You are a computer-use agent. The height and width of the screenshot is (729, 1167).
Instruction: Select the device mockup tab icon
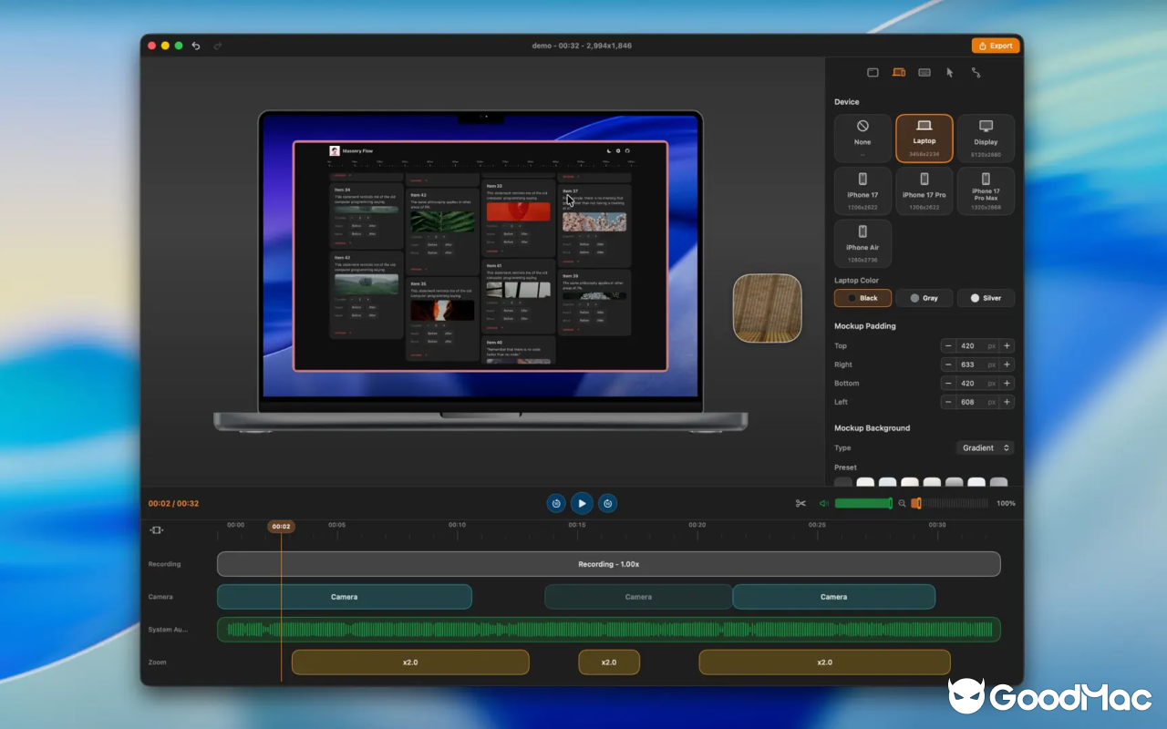pos(898,72)
